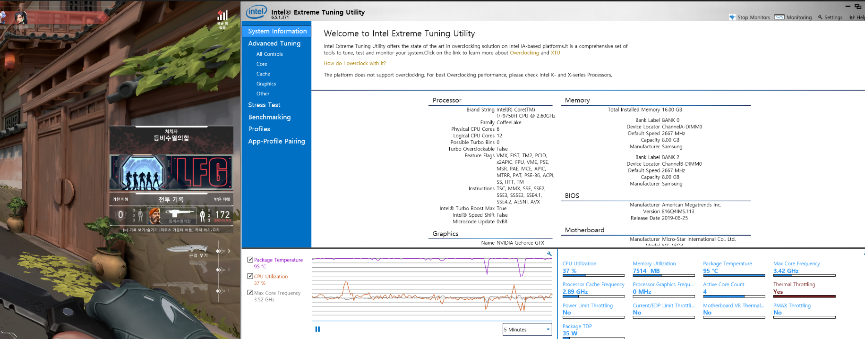The height and width of the screenshot is (339, 865).
Task: Click Current/EDP Limit Throttling tile
Action: pyautogui.click(x=664, y=310)
